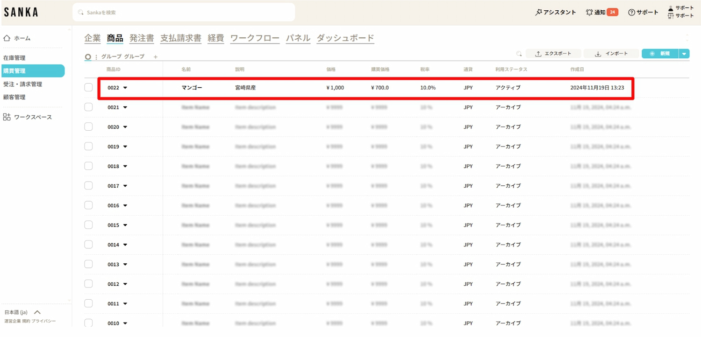Open the パネル tab
The image size is (701, 337).
[298, 38]
